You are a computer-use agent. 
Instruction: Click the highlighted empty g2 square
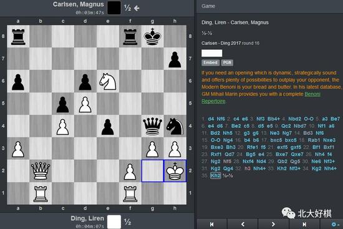pos(152,171)
